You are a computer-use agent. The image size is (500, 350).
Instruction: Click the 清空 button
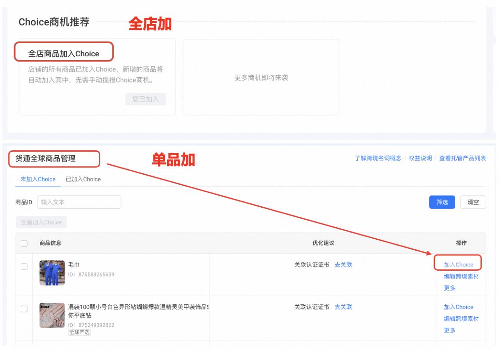(x=473, y=202)
